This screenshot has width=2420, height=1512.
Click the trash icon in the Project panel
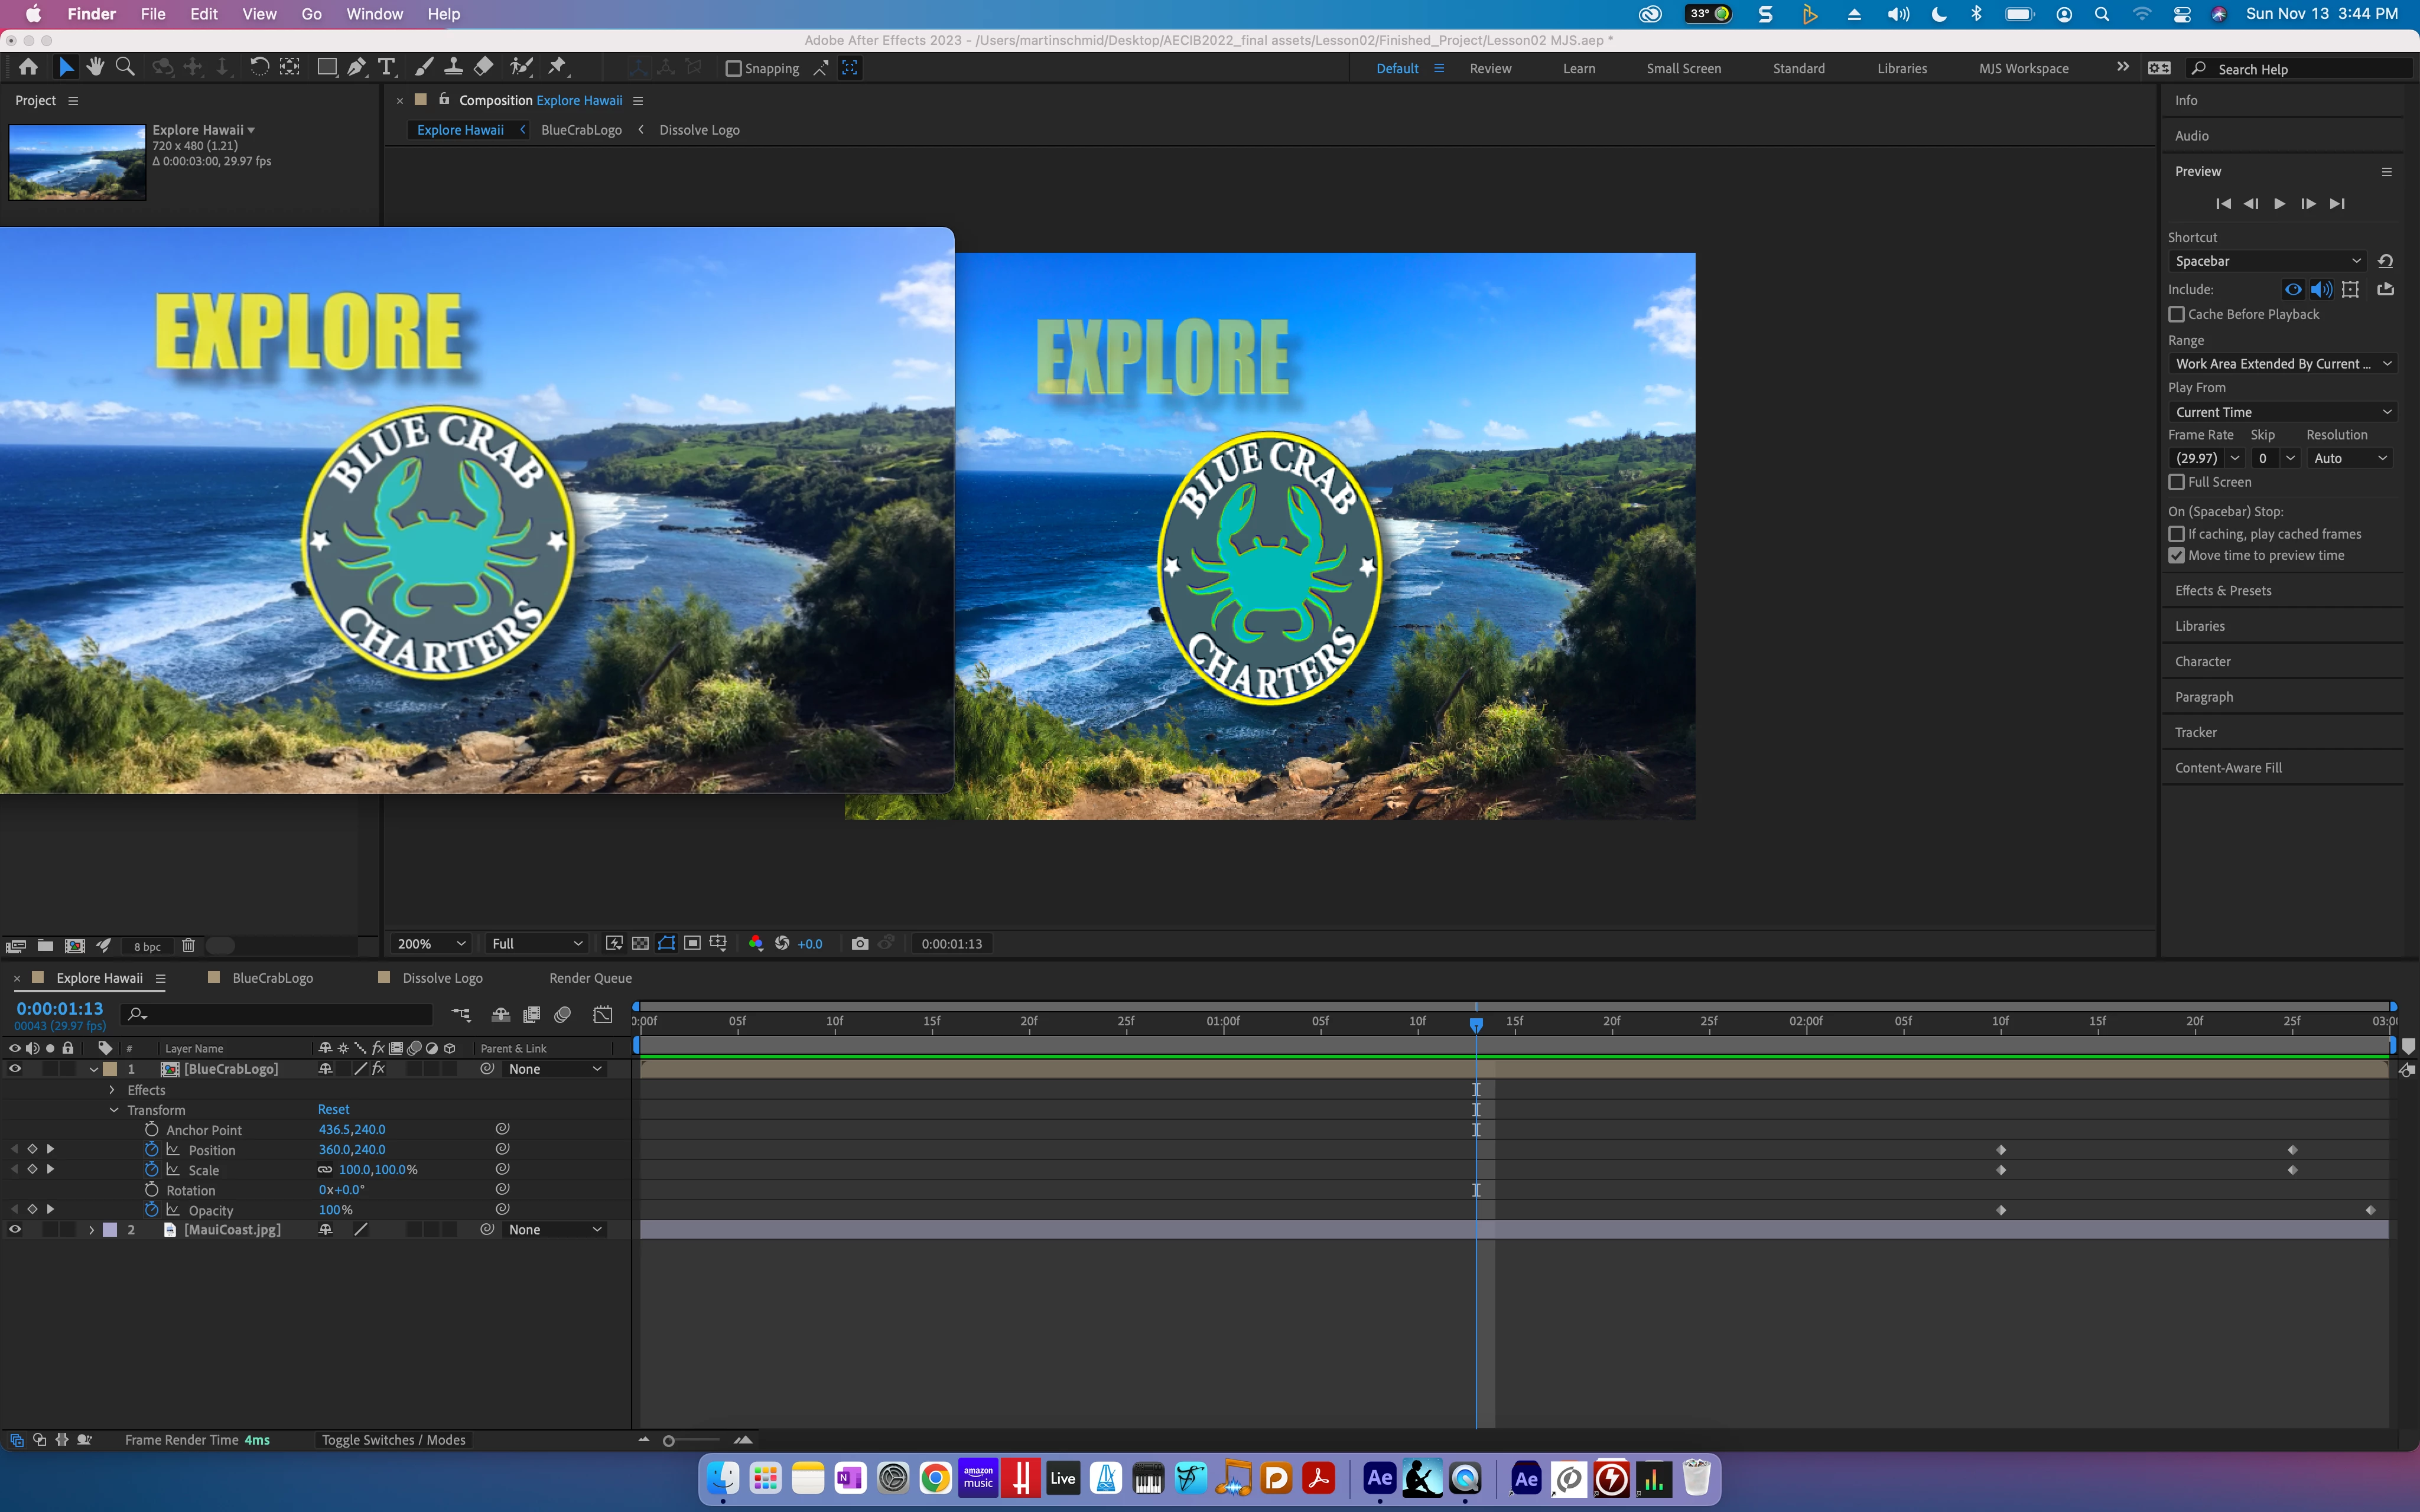pos(188,945)
